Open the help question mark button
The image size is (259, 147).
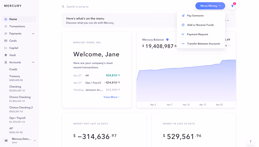(251, 142)
